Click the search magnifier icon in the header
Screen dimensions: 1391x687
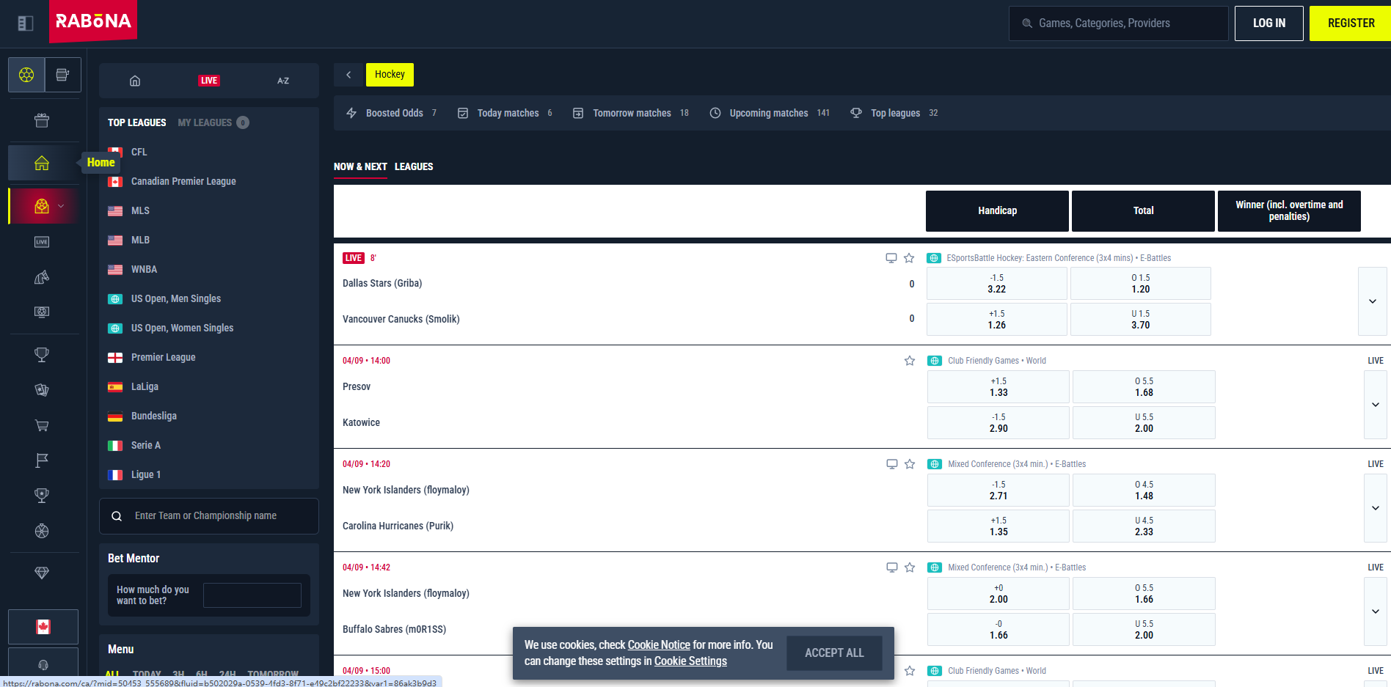[x=1027, y=23]
